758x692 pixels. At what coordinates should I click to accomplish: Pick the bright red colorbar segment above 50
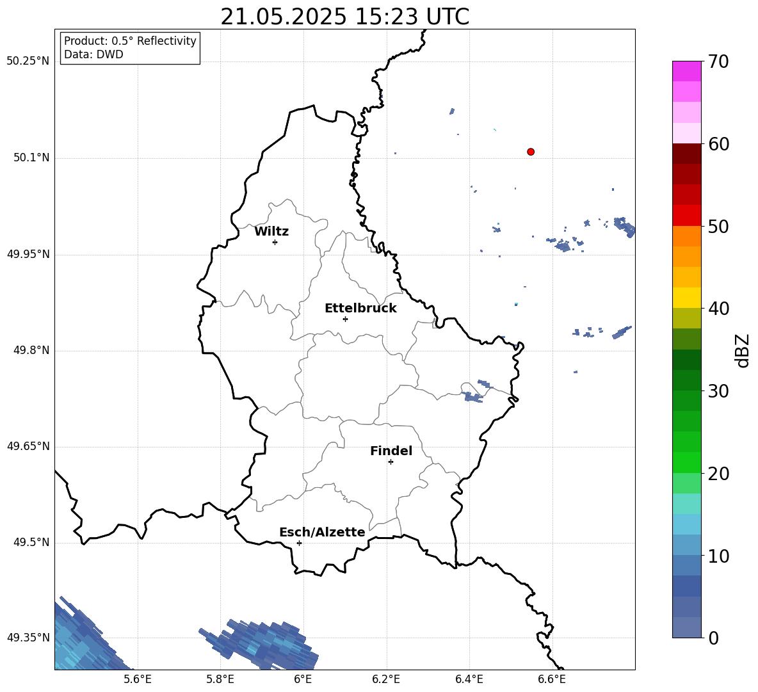coord(686,216)
